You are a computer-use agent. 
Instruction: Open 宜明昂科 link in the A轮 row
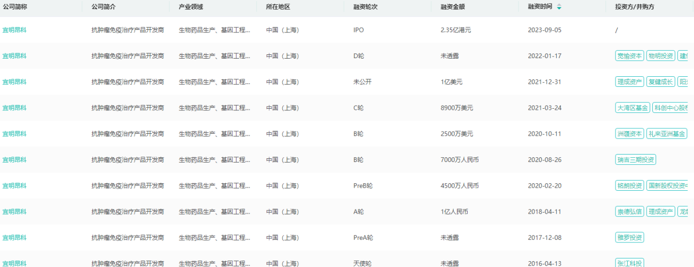coord(14,212)
